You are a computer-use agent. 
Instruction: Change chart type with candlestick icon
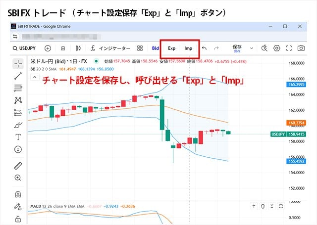(x=78, y=48)
